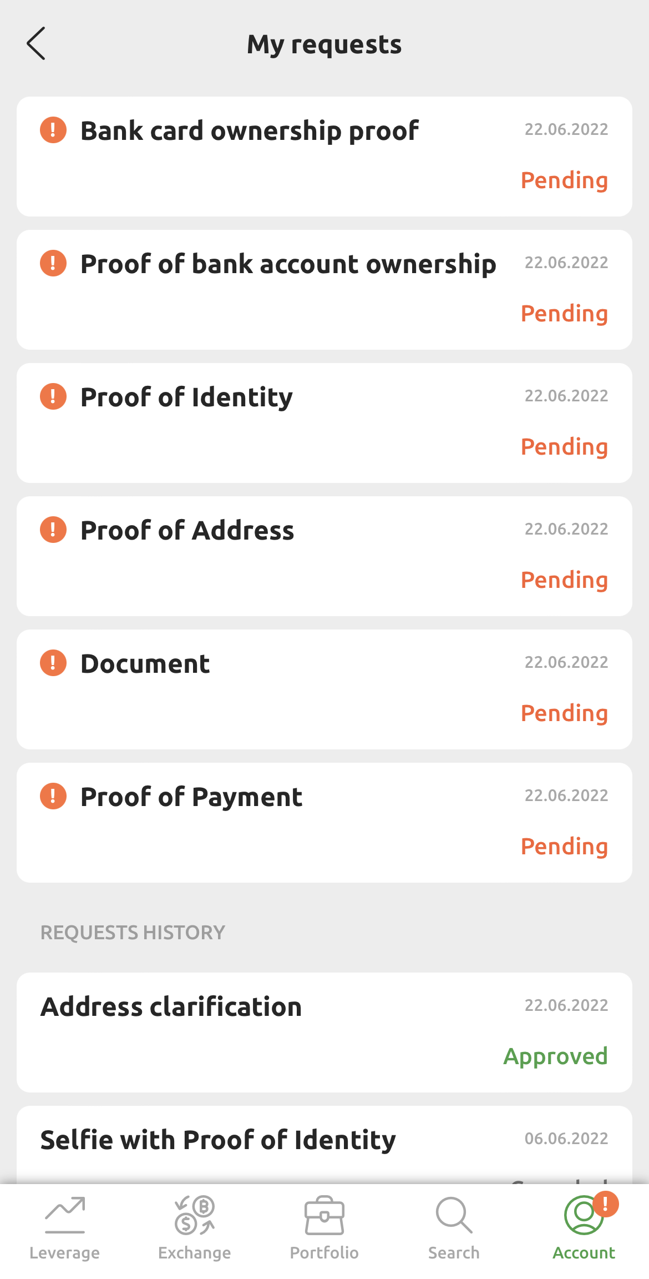Tap alert icon beside Proof of Payment
649x1279 pixels.
pos(53,797)
